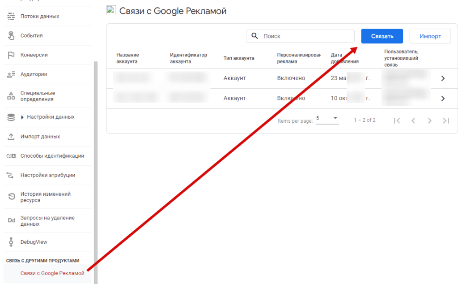
Task: Click the custom definitions shapes icon
Action: (x=11, y=96)
